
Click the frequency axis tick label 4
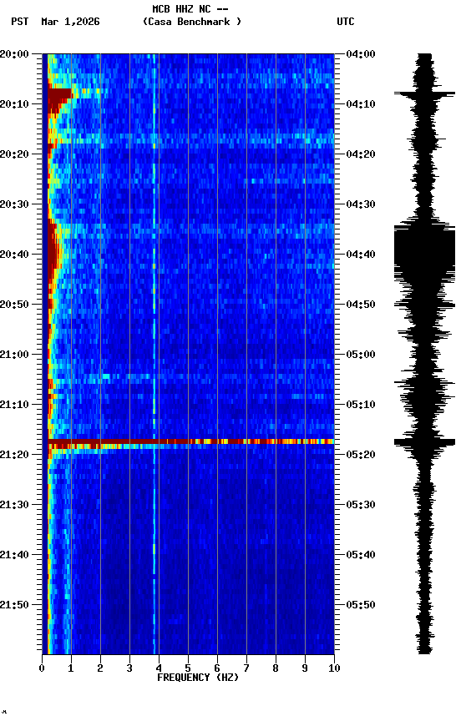coord(159,668)
